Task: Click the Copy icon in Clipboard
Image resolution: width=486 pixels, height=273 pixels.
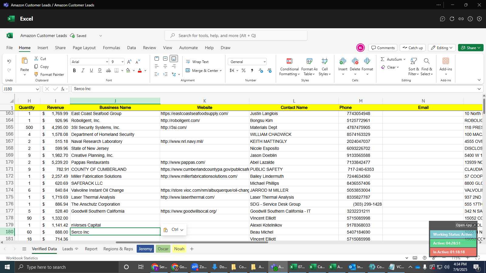Action: [x=36, y=66]
